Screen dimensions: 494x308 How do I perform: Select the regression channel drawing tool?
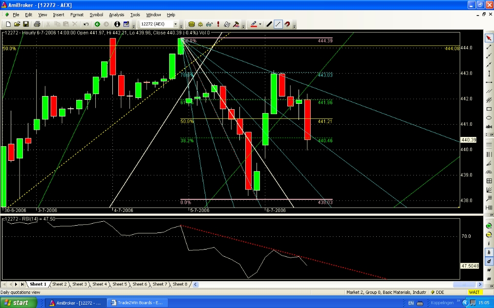(x=489, y=100)
